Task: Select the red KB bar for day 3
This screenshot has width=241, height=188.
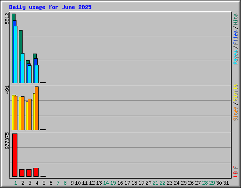Action: 29,173
